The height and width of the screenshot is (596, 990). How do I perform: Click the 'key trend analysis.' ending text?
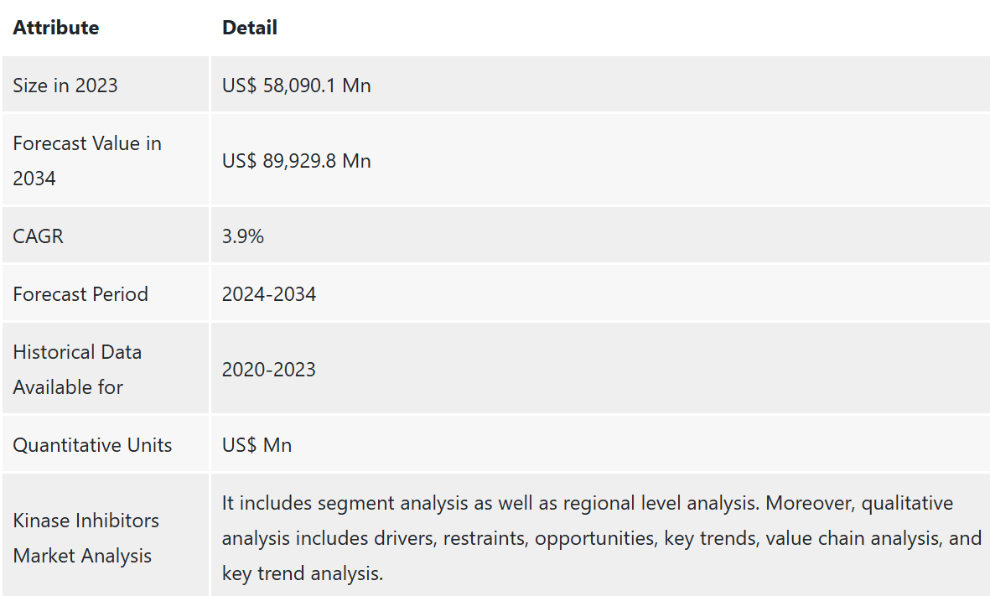(x=303, y=573)
